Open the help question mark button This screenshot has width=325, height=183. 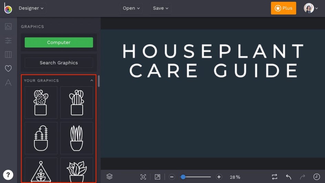[8, 175]
